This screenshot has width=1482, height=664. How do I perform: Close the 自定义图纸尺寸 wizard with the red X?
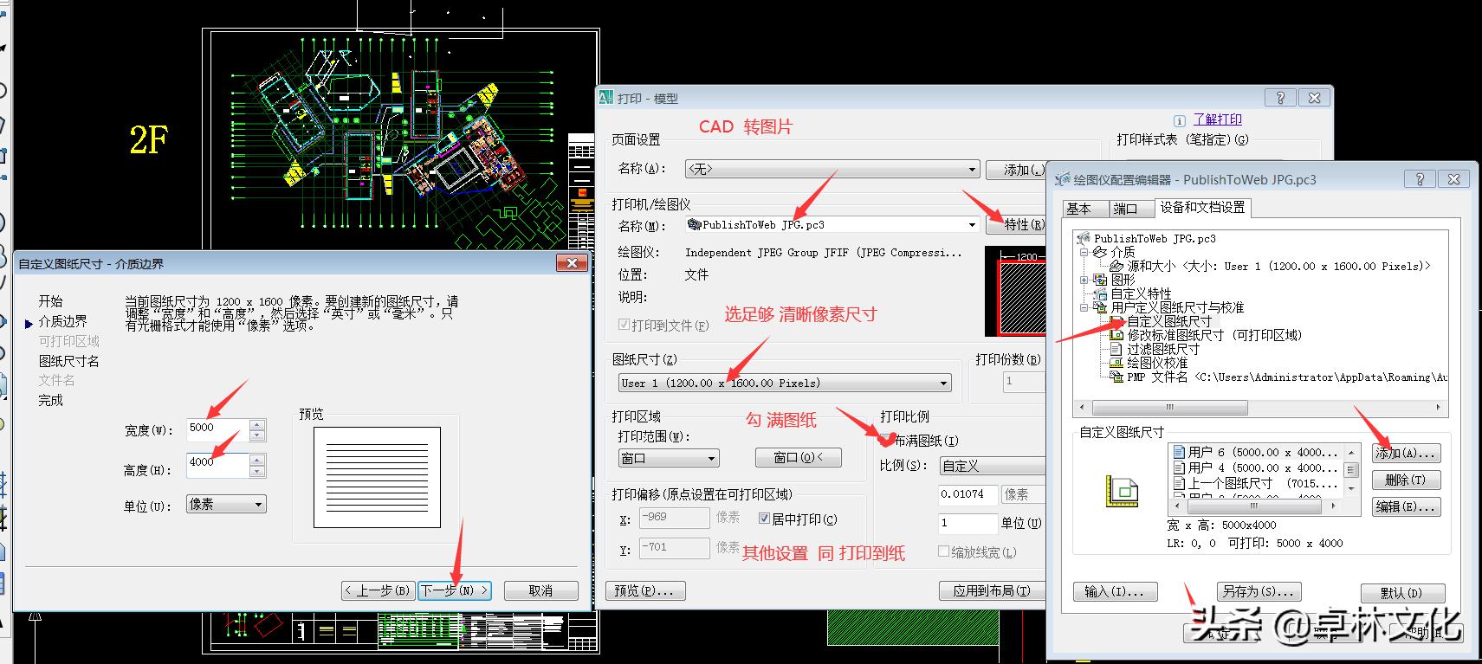coord(573,263)
